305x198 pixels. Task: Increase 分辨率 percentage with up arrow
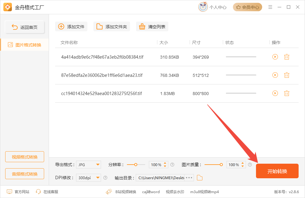coord(165,163)
